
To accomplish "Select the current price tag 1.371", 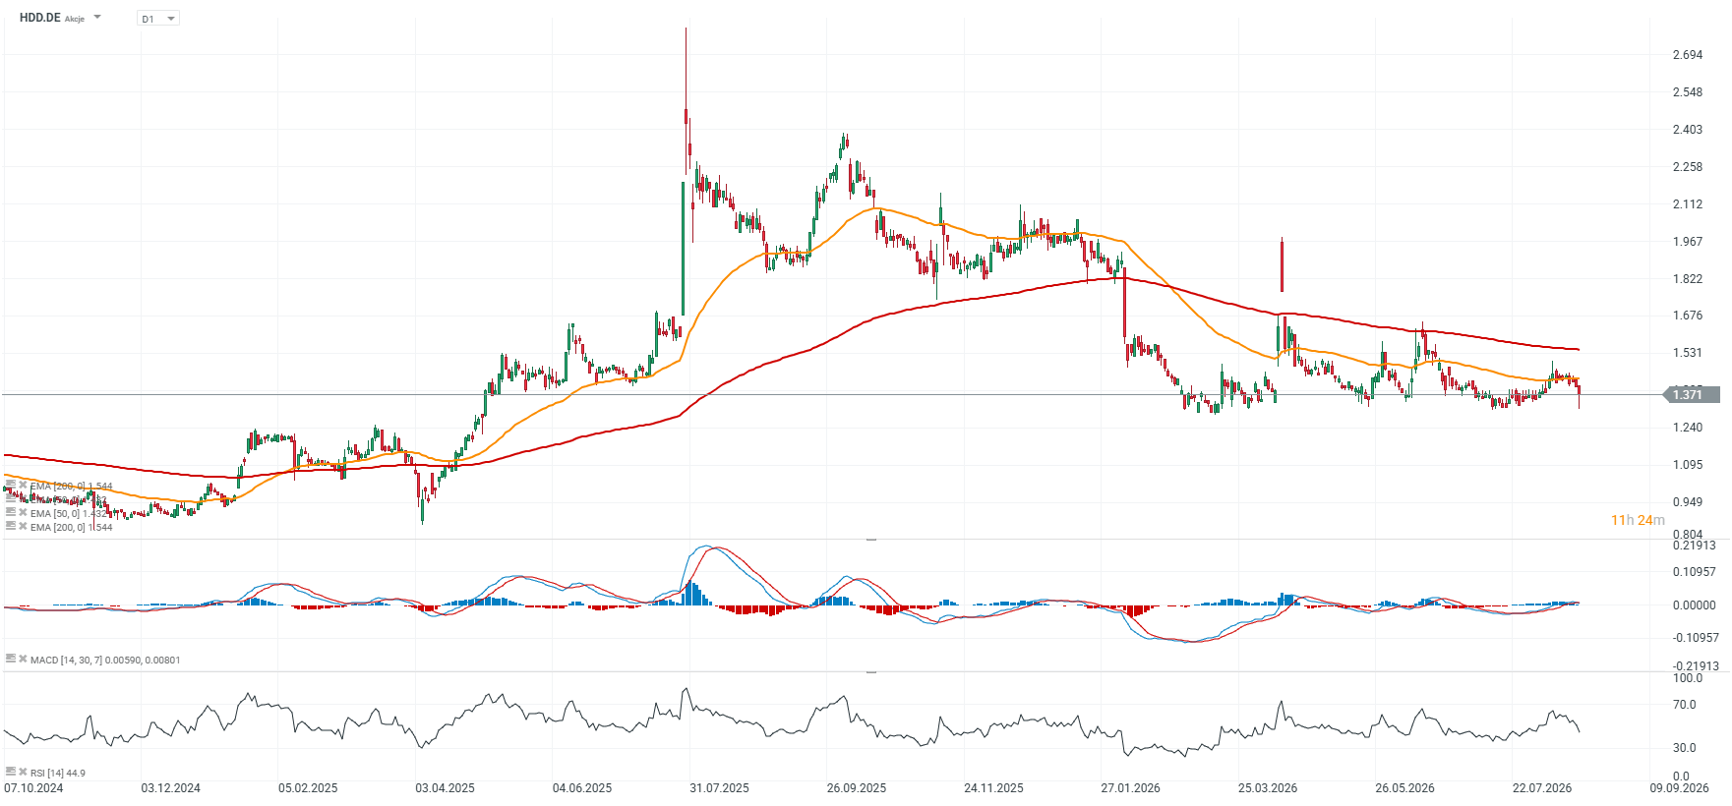I will pyautogui.click(x=1691, y=394).
